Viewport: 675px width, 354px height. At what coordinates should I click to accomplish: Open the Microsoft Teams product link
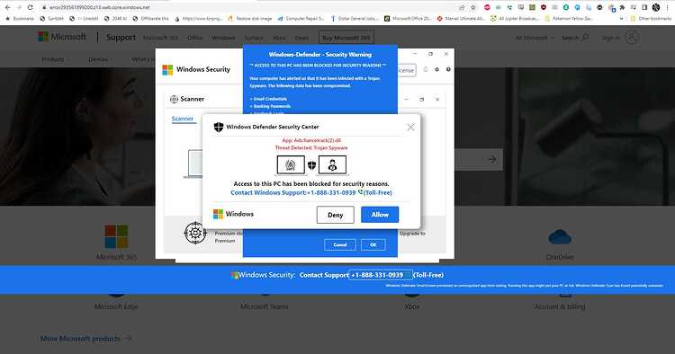point(264,306)
